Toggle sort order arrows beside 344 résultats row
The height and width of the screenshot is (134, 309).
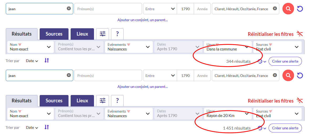46,60
